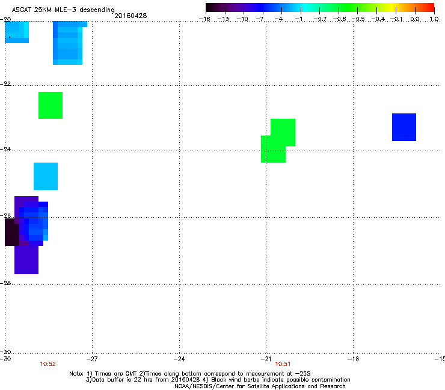
Task: Click the color scale label "-0.7"
Action: click(320, 19)
